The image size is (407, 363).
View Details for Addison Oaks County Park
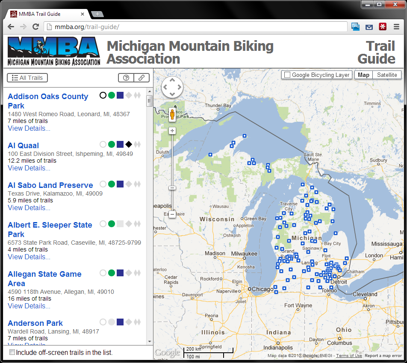[x=29, y=129]
